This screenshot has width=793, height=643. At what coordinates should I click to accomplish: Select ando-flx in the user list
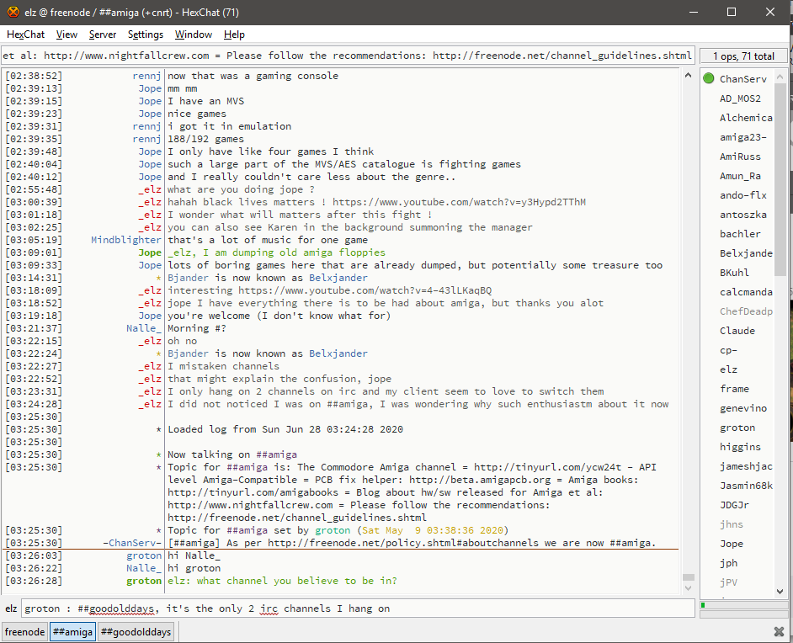click(743, 195)
